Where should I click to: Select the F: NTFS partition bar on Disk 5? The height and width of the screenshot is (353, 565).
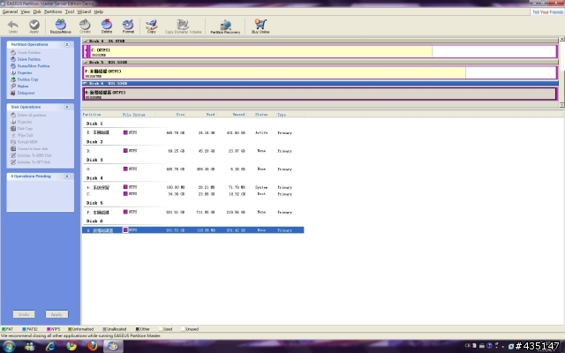[320, 72]
